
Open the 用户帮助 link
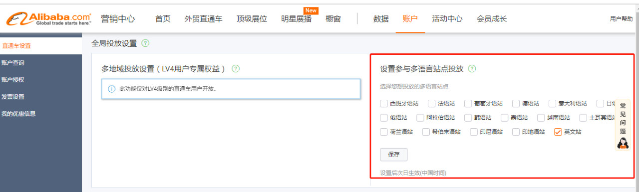(x=621, y=19)
